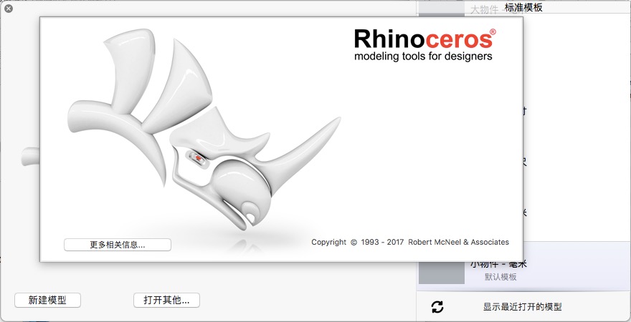Click the 标准模板 header
The image size is (631, 322).
tap(523, 7)
